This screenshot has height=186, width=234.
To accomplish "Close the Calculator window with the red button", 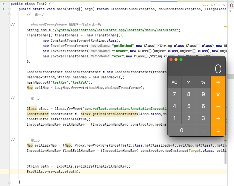I will click(171, 60).
